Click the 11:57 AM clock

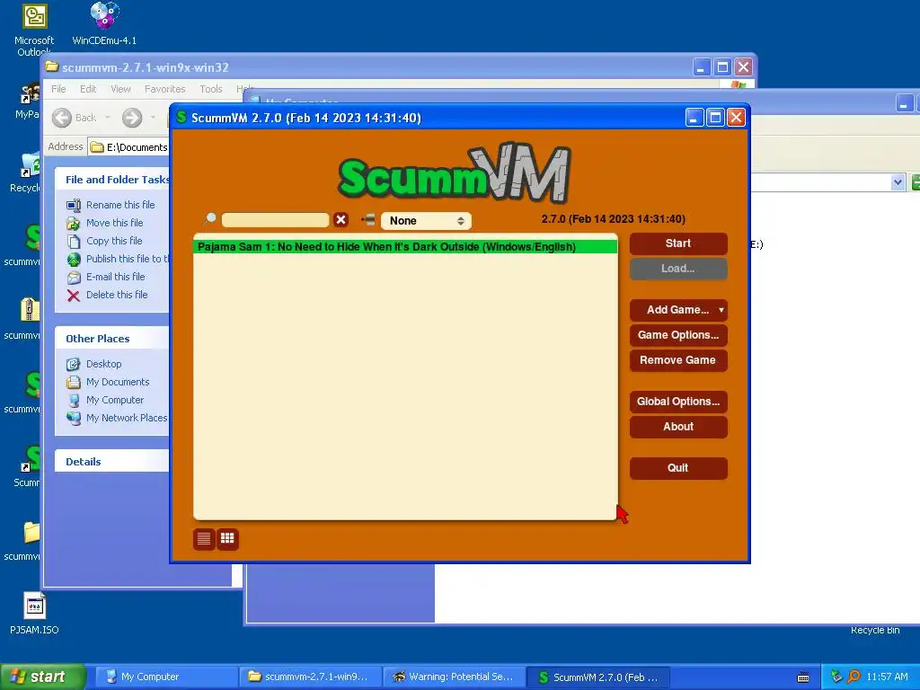tap(887, 677)
